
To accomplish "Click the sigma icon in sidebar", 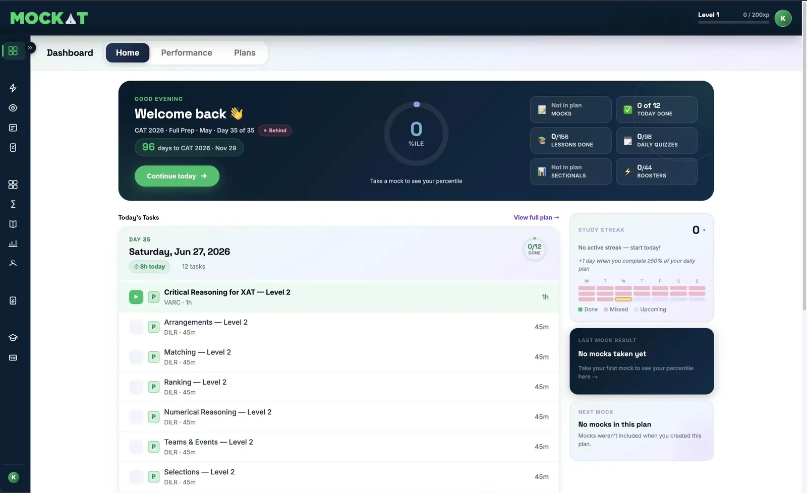I will (x=13, y=204).
